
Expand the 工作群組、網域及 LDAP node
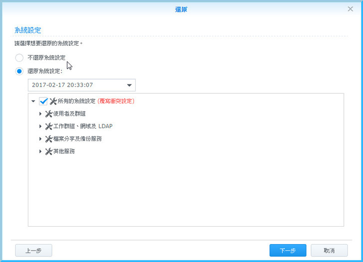click(40, 126)
